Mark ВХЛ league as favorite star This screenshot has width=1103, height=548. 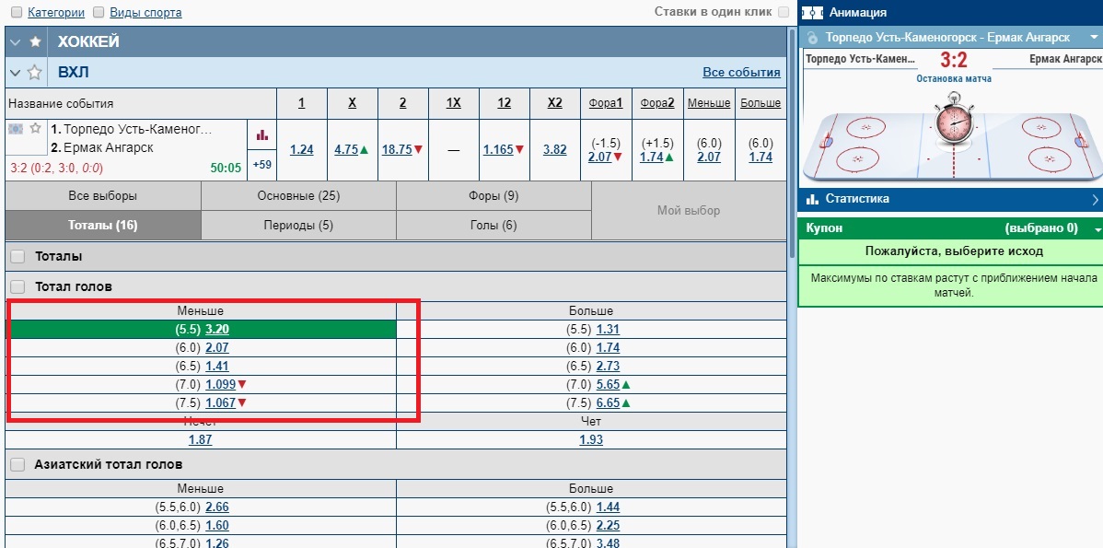[34, 73]
